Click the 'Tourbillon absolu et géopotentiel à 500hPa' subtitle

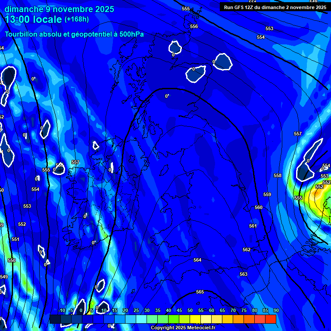[x=74, y=34]
